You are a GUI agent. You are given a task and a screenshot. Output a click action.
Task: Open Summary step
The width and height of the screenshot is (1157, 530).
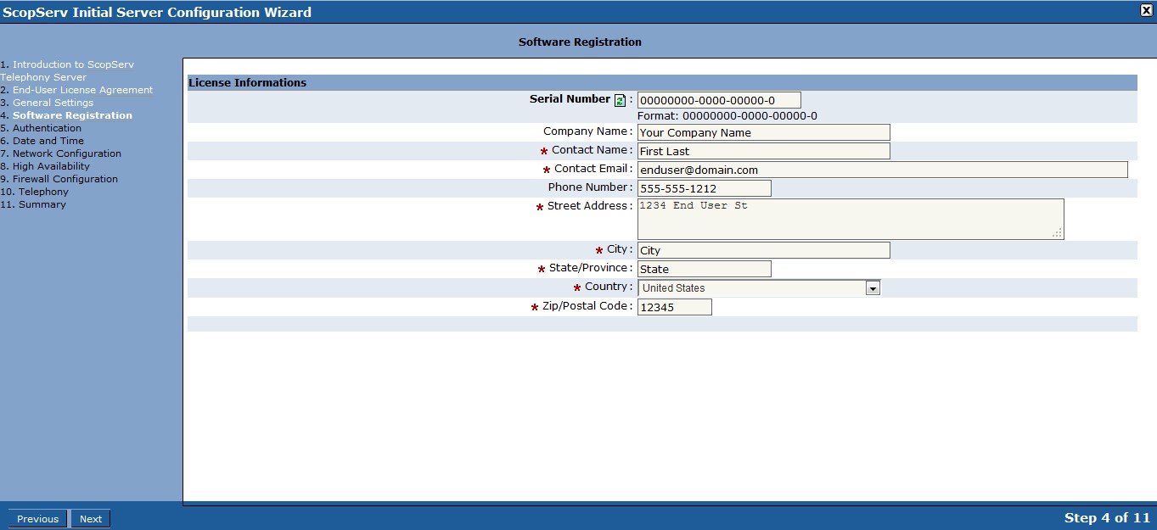[x=42, y=204]
